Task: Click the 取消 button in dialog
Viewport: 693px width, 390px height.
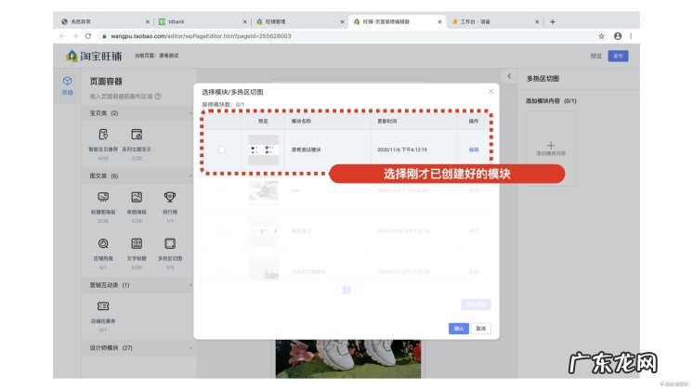Action: click(480, 329)
